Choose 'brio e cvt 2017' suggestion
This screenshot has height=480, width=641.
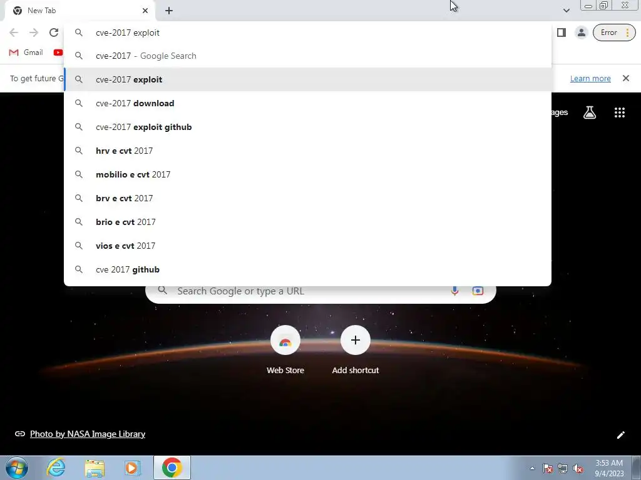(307, 222)
